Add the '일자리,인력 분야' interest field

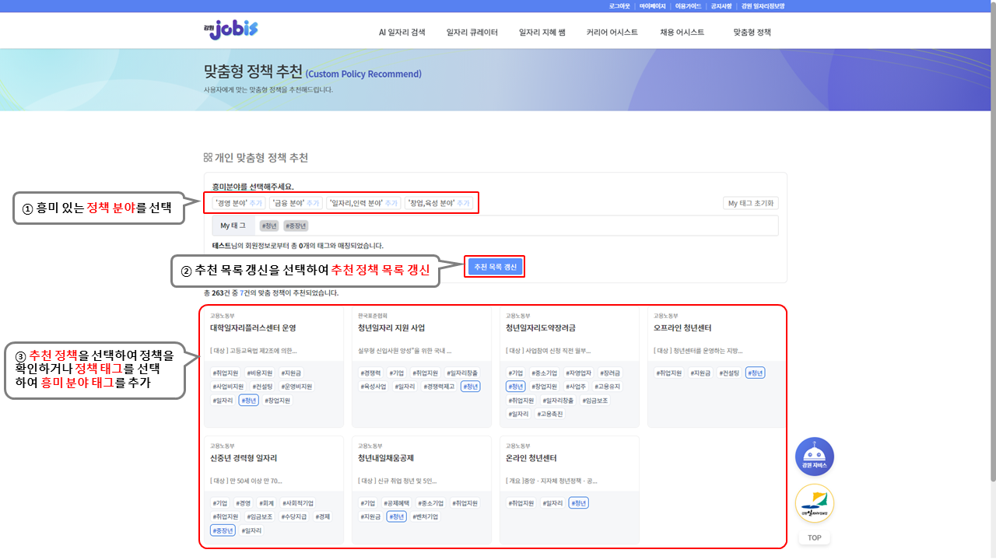pos(363,203)
